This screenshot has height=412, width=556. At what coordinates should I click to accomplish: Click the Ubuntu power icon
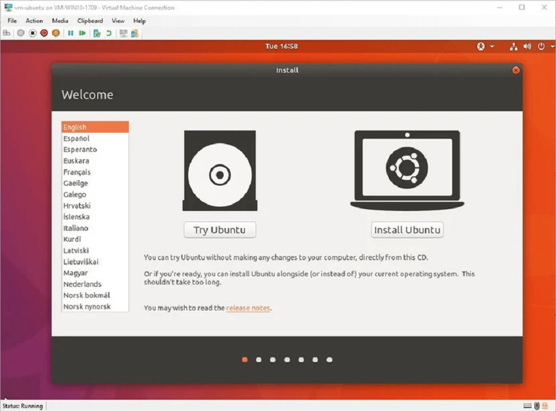pyautogui.click(x=541, y=46)
